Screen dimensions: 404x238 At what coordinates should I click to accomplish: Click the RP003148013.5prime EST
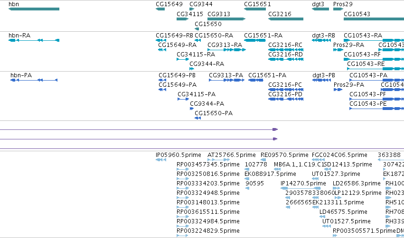pyautogui.click(x=183, y=208)
